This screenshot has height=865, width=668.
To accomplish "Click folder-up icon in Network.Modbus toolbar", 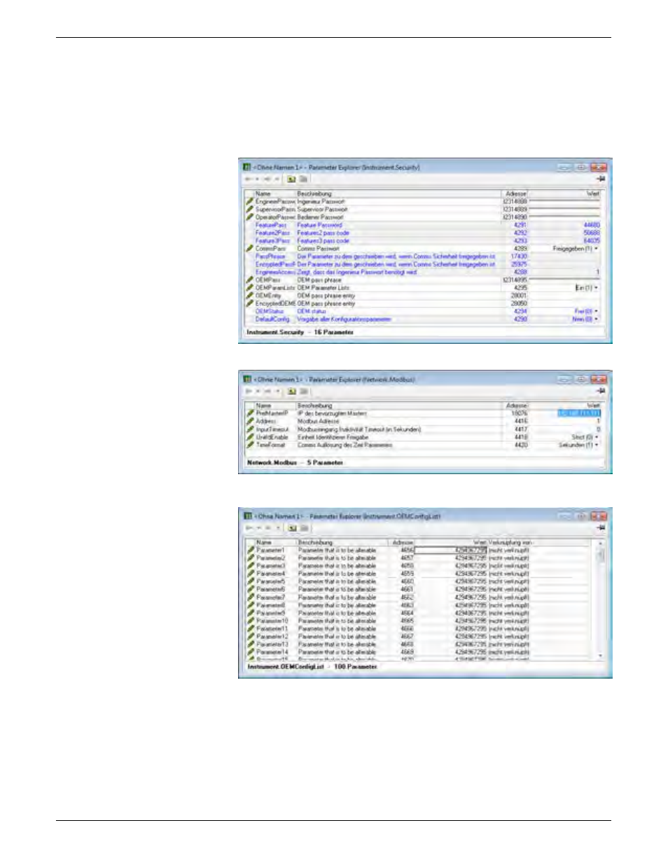I will [x=291, y=391].
